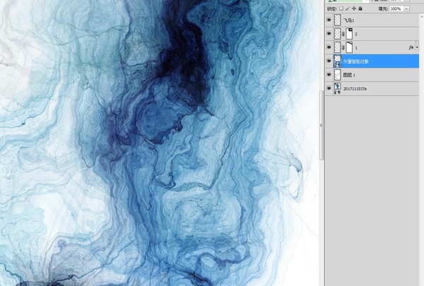Open the fill 100% dropdown arrow

tap(406, 9)
